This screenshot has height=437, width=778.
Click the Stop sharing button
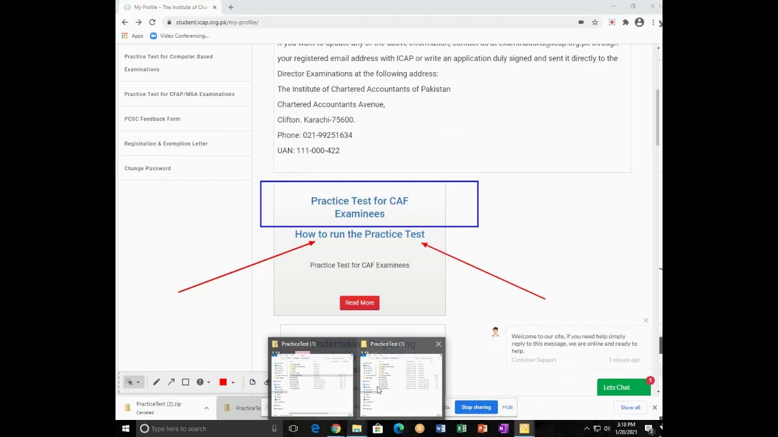point(476,407)
